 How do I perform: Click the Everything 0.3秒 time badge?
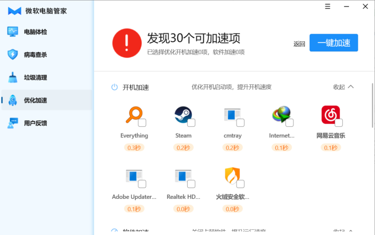[x=134, y=148]
